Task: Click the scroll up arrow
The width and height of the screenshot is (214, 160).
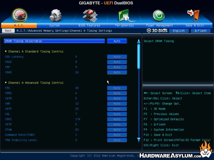Action: pos(139,41)
